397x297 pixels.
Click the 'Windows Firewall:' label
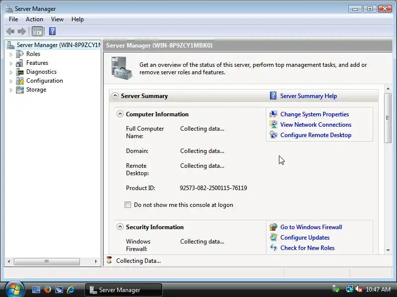(x=138, y=245)
